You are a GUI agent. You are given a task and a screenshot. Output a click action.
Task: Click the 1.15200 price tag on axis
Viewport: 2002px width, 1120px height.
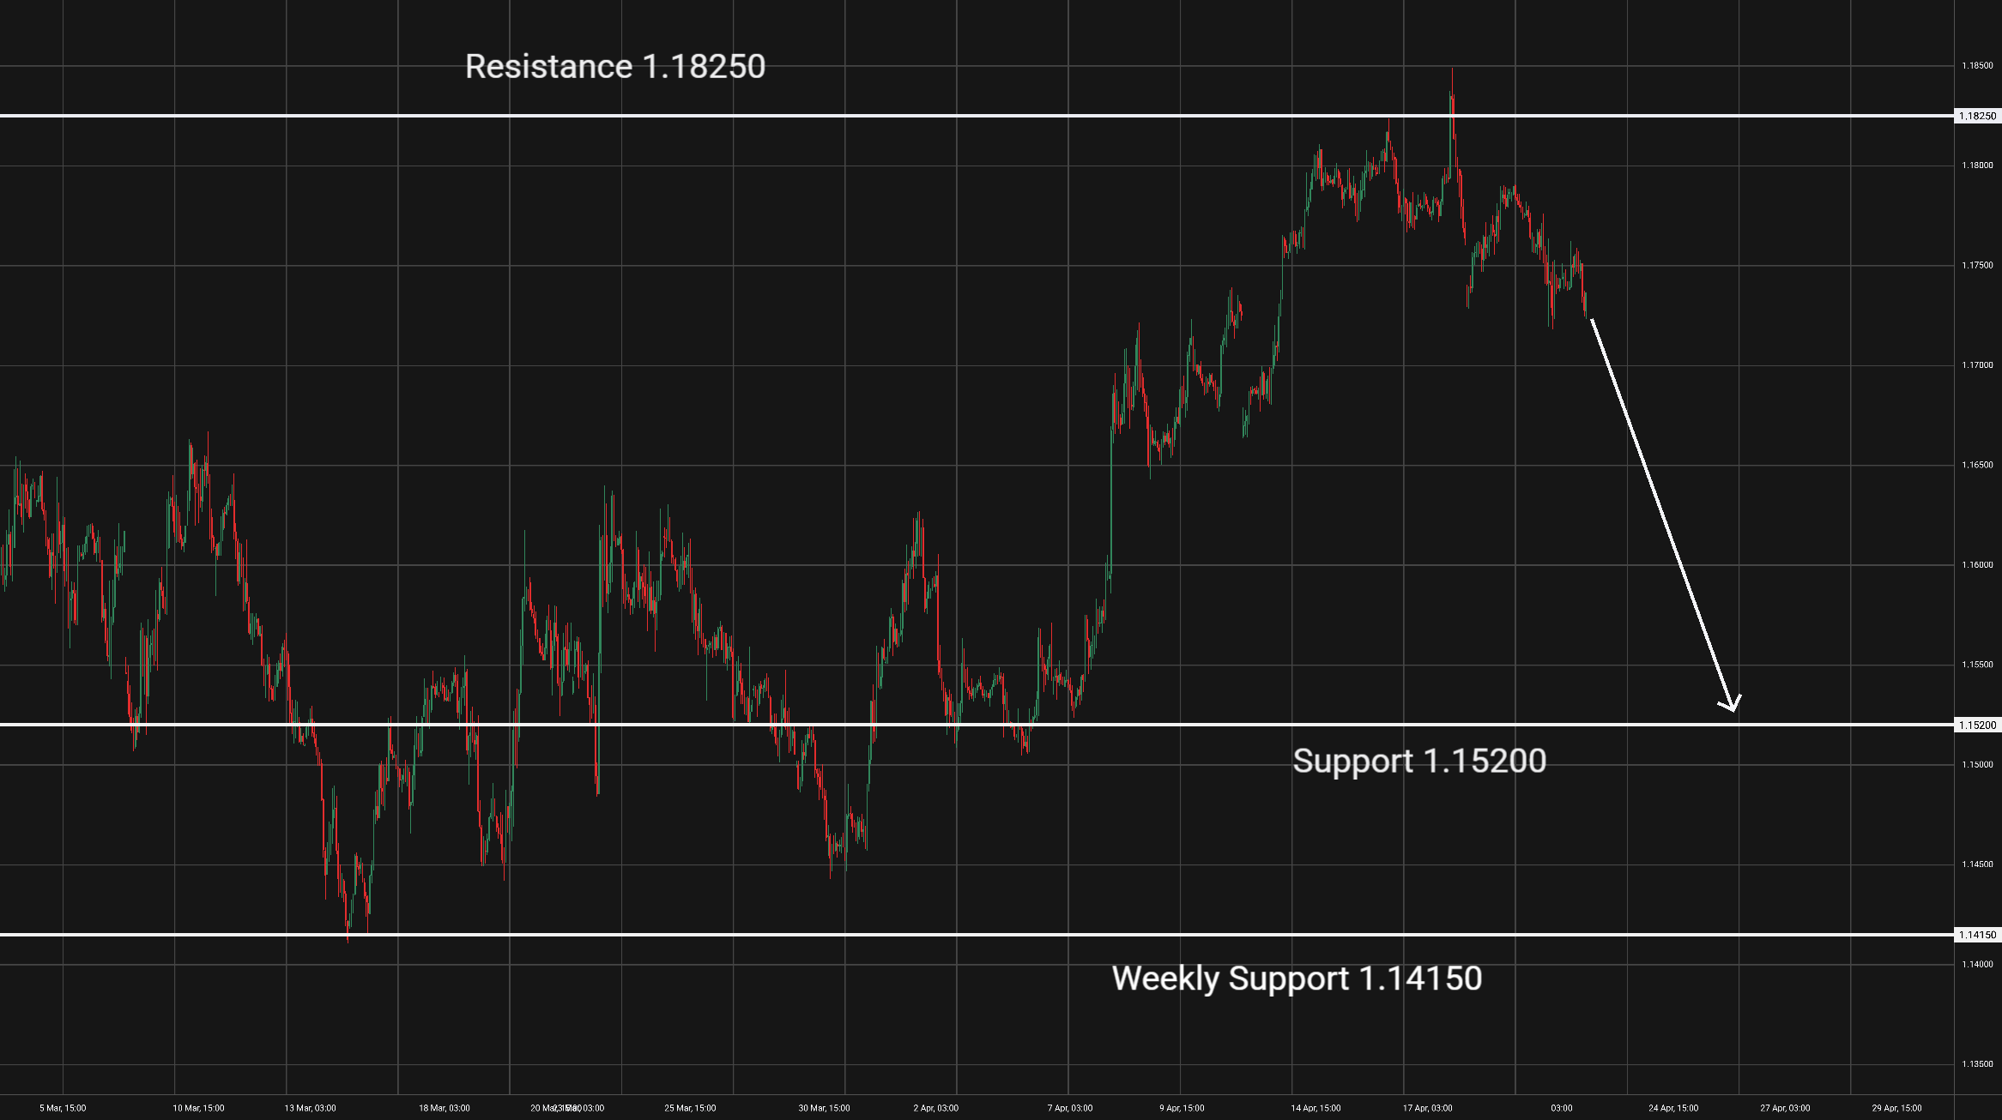(1977, 726)
